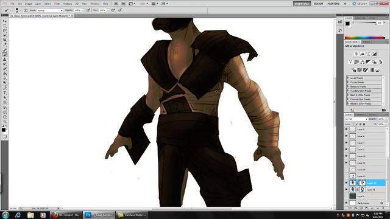Delete layer with trash icon
Screen dimensions: 390x219
[383, 208]
